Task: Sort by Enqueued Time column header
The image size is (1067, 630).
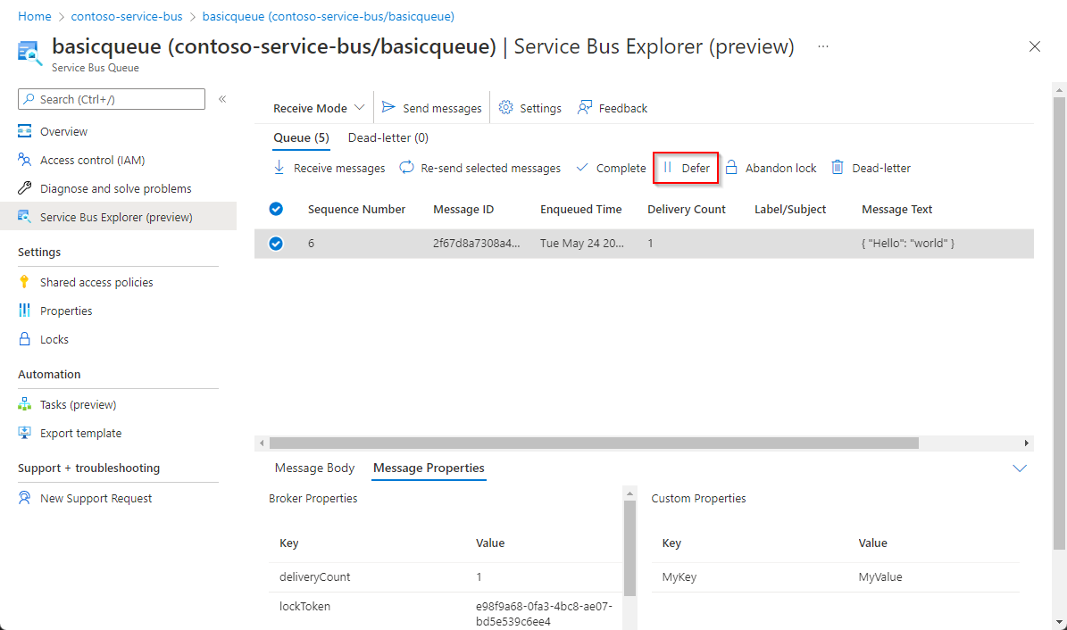Action: (580, 210)
